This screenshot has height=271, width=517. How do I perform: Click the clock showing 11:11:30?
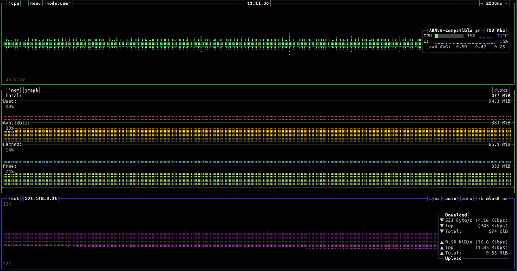click(258, 3)
